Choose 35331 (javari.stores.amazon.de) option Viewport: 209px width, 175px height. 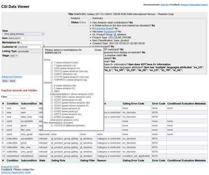click(x=52, y=103)
